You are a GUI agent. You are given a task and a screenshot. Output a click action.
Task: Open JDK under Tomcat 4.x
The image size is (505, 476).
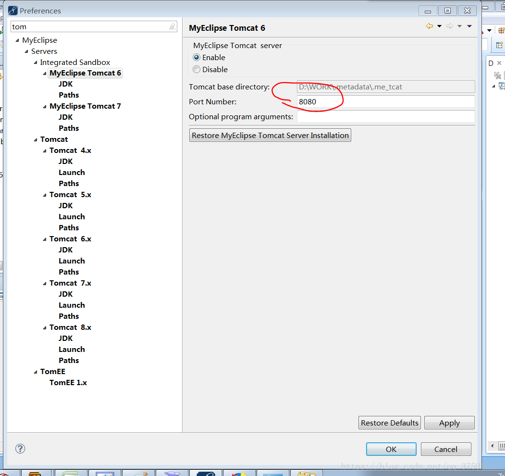point(66,162)
